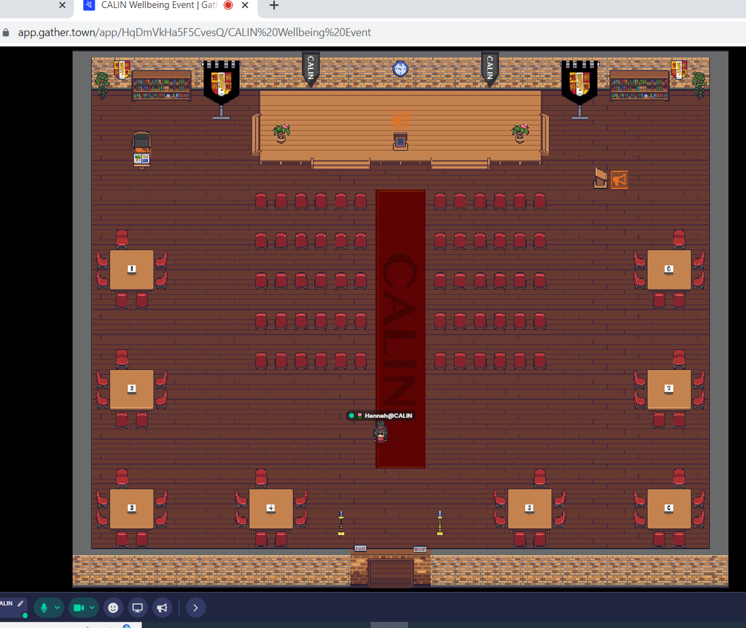View site info via the padlock icon
This screenshot has height=628, width=746.
(6, 32)
